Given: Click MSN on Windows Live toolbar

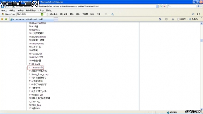Looking at the screenshot, I should pos(92,14).
